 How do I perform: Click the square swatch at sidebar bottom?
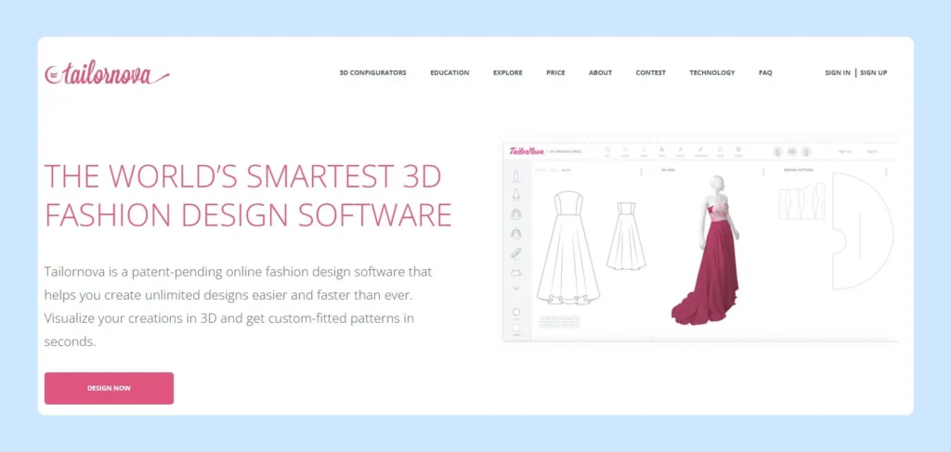click(516, 329)
